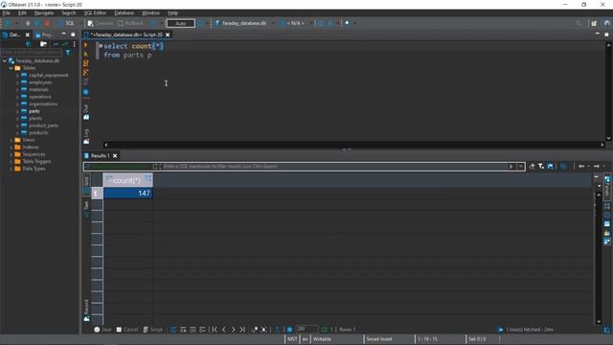This screenshot has height=345, width=613.
Task: Close the Database Navigator tab
Action: pos(28,34)
